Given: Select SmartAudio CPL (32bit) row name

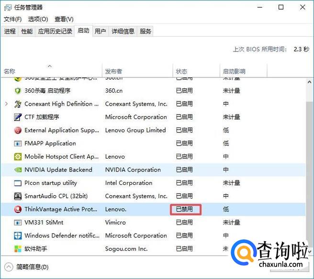Looking at the screenshot, I should tap(56, 196).
